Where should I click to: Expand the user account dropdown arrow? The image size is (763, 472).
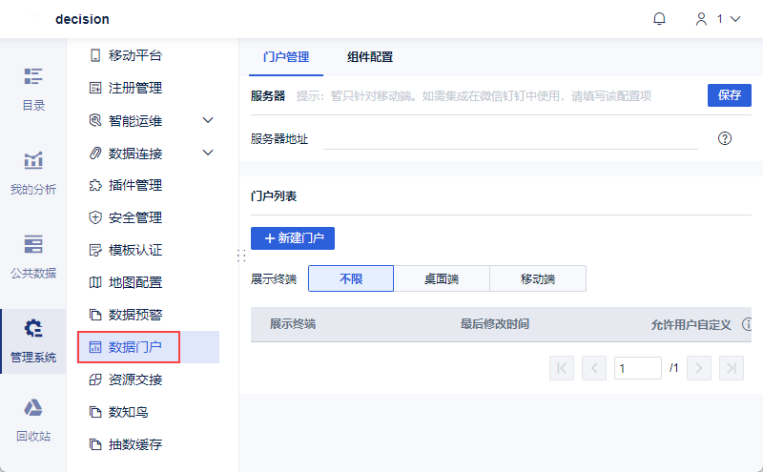pos(735,19)
